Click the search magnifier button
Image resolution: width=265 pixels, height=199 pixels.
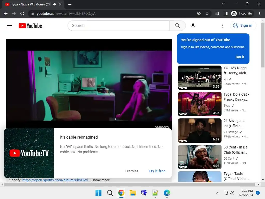[178, 26]
